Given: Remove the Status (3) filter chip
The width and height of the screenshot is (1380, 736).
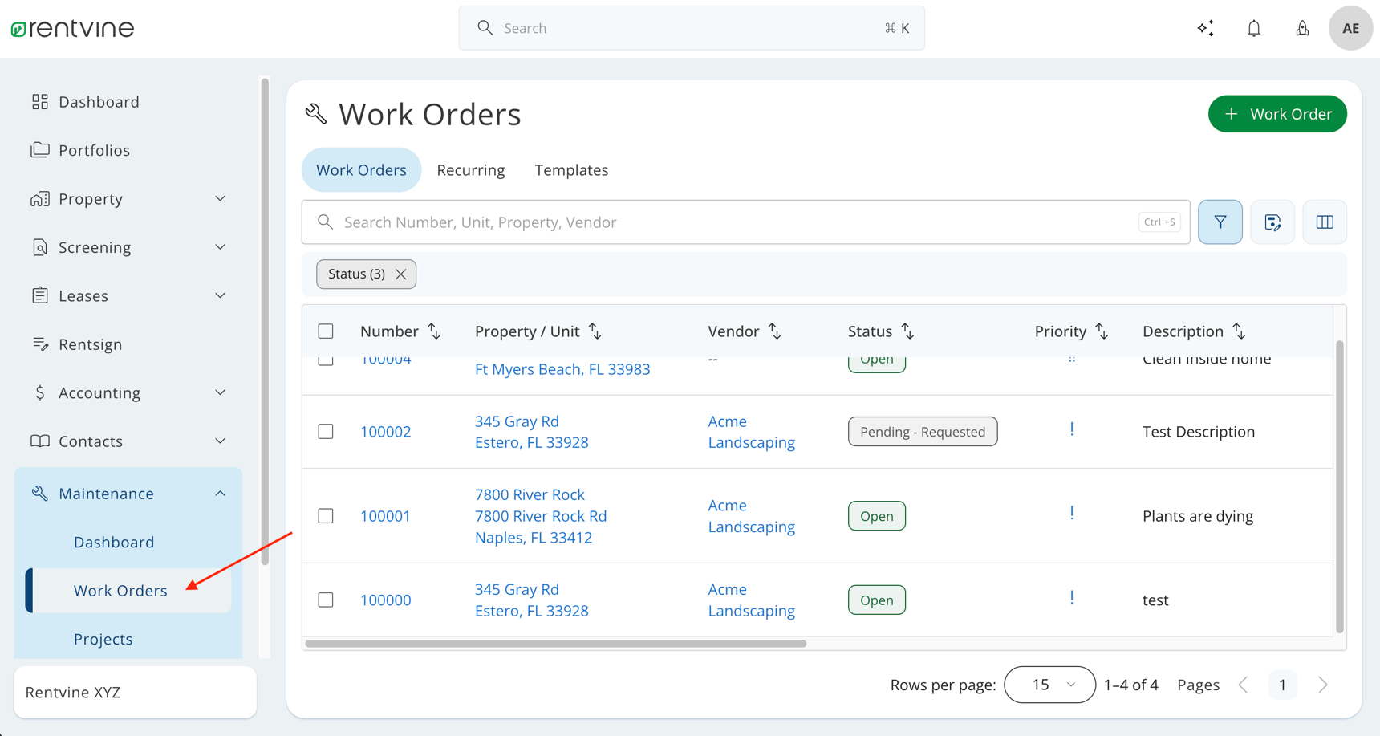Looking at the screenshot, I should (x=401, y=274).
